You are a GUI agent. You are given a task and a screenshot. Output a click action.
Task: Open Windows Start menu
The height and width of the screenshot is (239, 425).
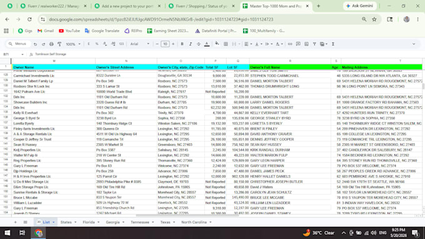pos(7,233)
